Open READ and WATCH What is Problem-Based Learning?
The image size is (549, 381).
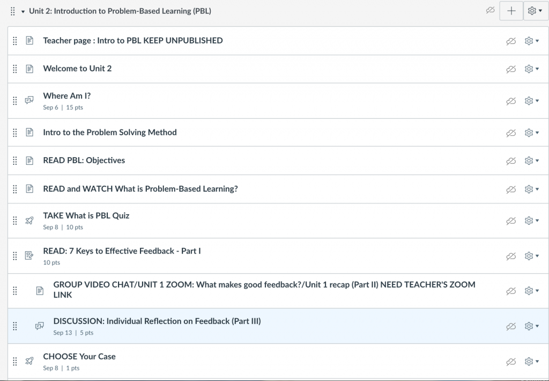click(x=140, y=189)
